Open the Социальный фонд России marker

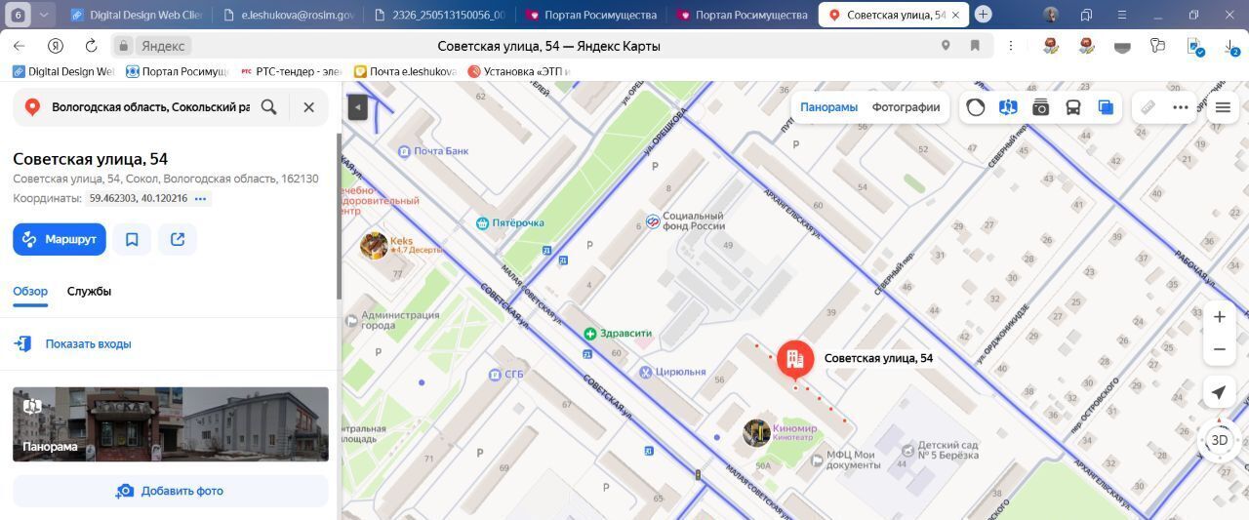(x=653, y=221)
